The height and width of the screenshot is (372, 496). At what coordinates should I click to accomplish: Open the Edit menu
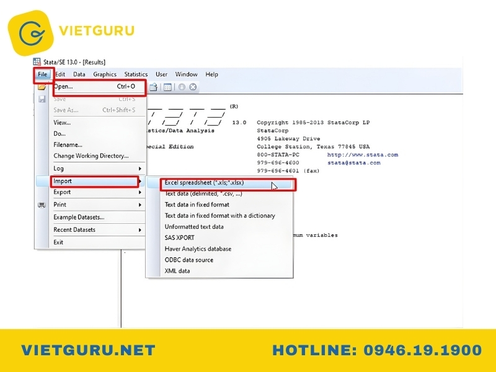(x=60, y=74)
